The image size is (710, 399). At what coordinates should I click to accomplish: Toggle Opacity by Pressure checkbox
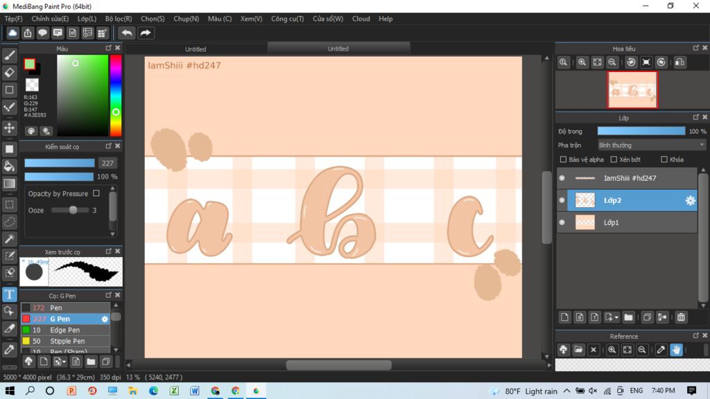click(96, 193)
